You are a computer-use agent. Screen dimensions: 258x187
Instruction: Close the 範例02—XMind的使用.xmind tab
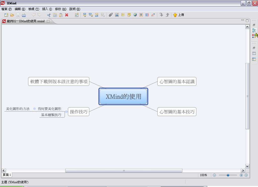coord(48,21)
